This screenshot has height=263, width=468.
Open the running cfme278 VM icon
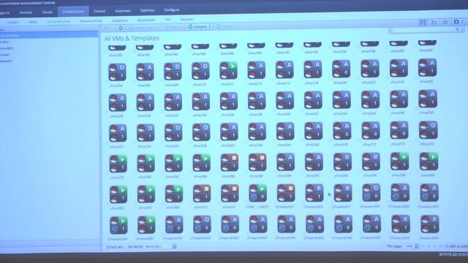point(118,164)
